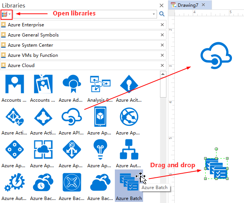Select the Azure Ap... mobile phone symbol
Screen dimensions: 244x203
[100, 117]
